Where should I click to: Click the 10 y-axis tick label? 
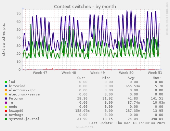pyautogui.click(x=18, y=62)
